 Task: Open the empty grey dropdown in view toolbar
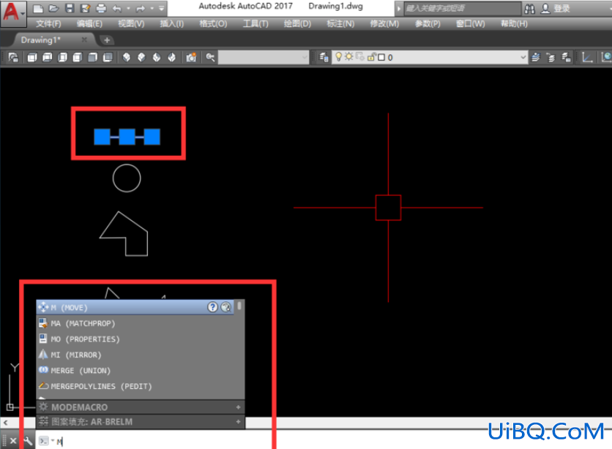pos(264,57)
